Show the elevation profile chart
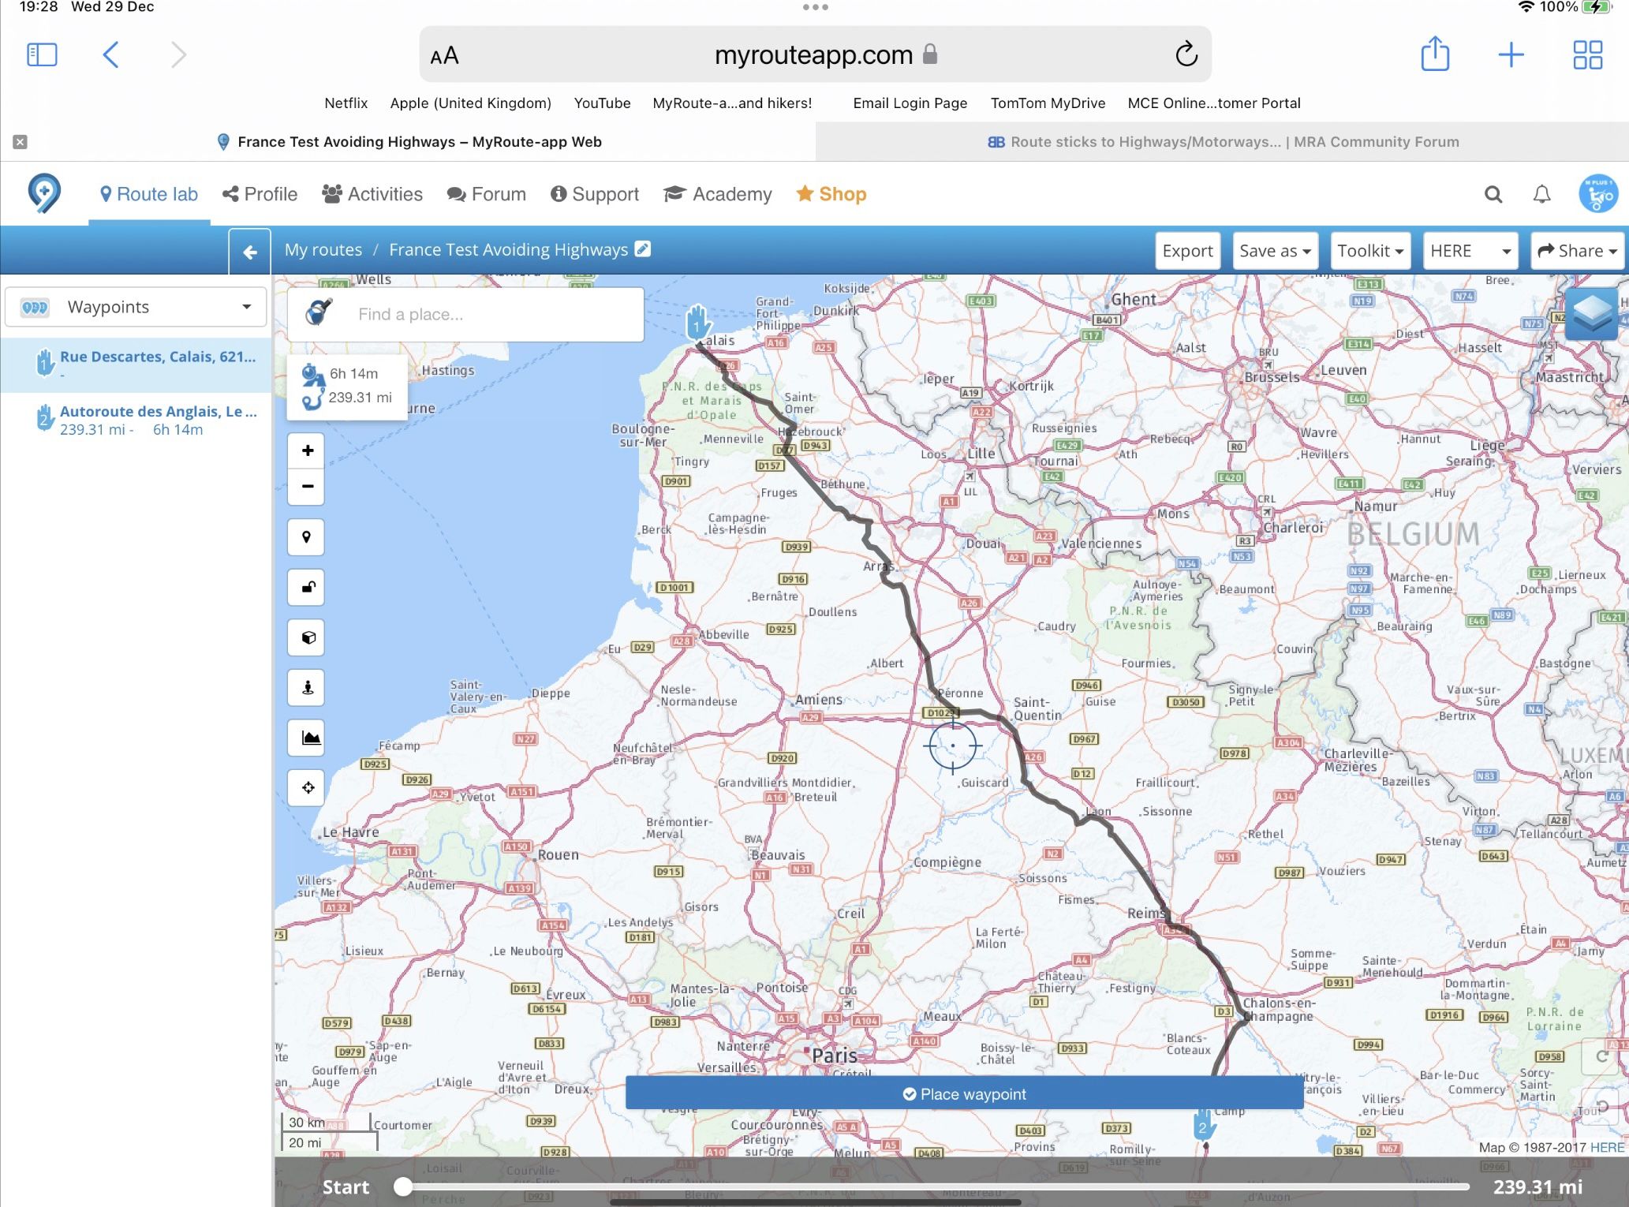 tap(307, 738)
